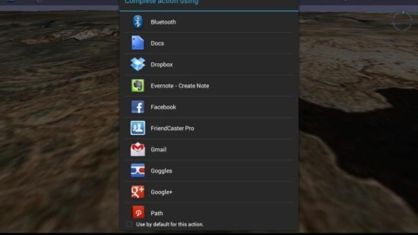Screen dimensions: 418x235
Task: Choose "Facebook" from the share list
Action: click(163, 107)
